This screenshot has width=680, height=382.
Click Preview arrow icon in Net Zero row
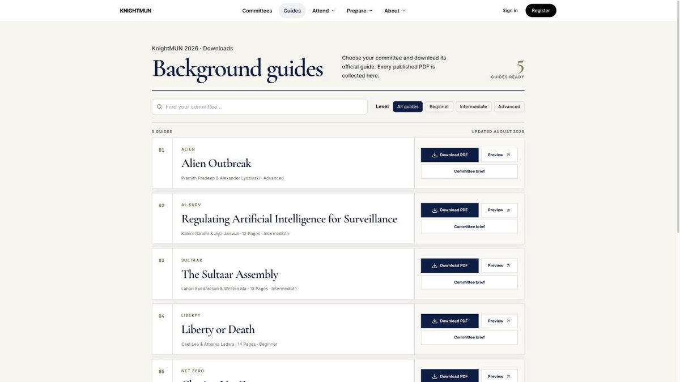pyautogui.click(x=508, y=376)
